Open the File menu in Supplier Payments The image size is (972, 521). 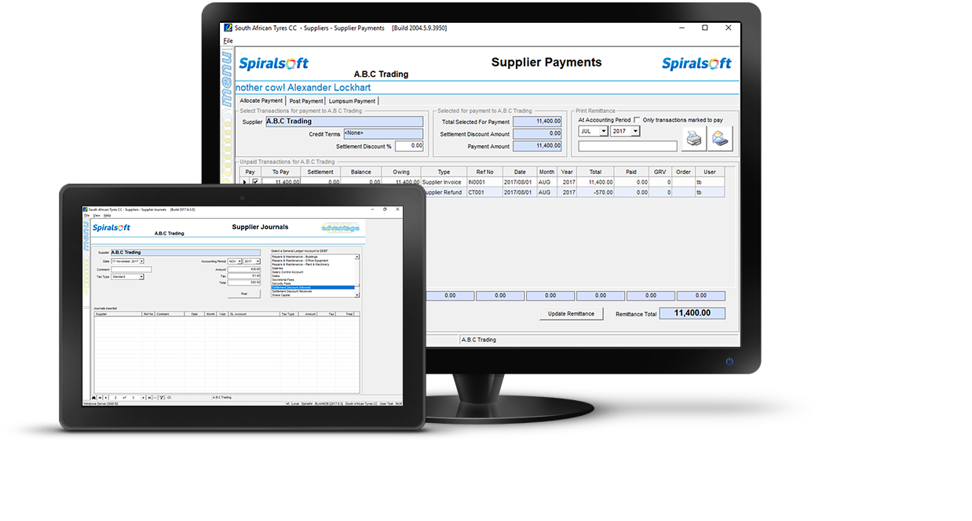(228, 41)
